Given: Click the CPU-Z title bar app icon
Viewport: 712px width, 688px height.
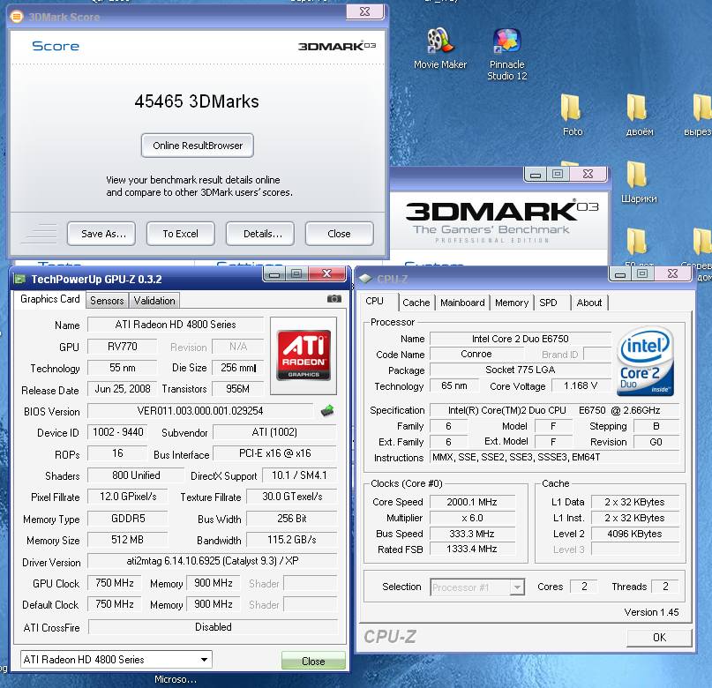Looking at the screenshot, I should 365,278.
